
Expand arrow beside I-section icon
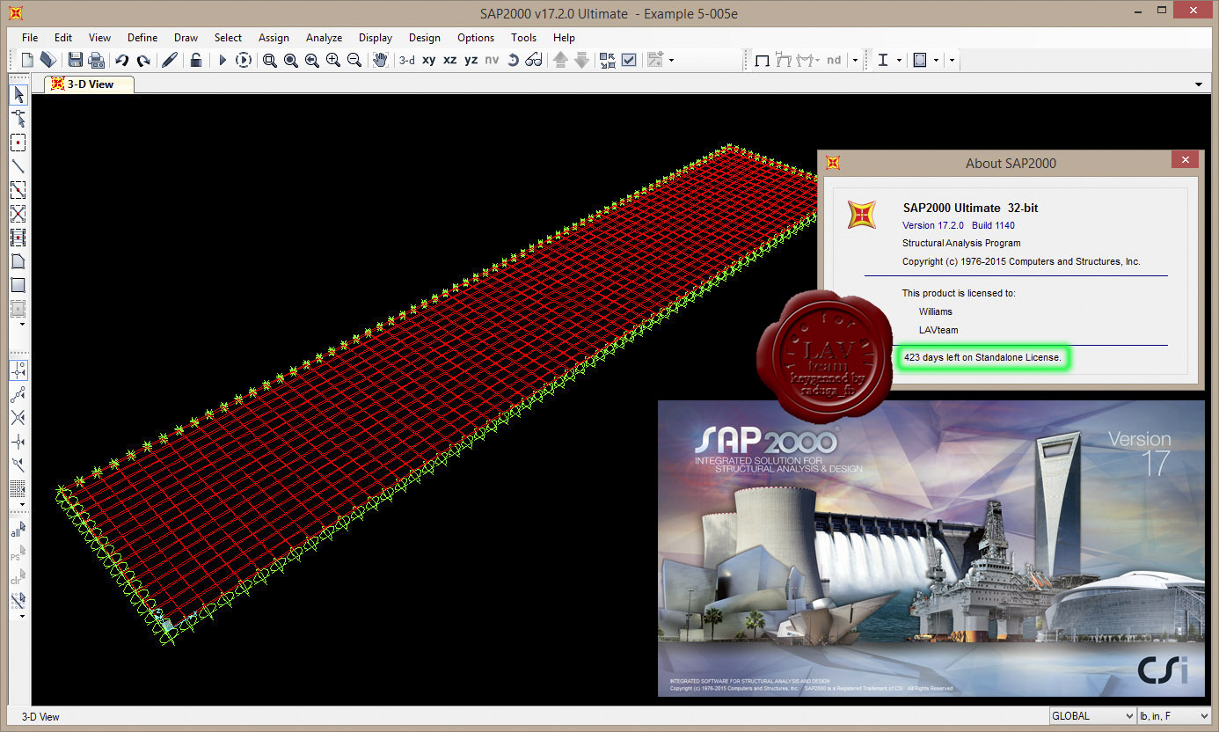[899, 61]
